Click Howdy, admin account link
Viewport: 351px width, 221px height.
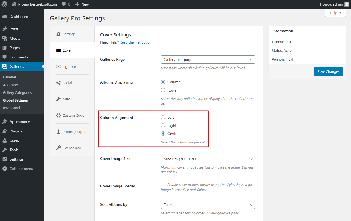tap(334, 4)
